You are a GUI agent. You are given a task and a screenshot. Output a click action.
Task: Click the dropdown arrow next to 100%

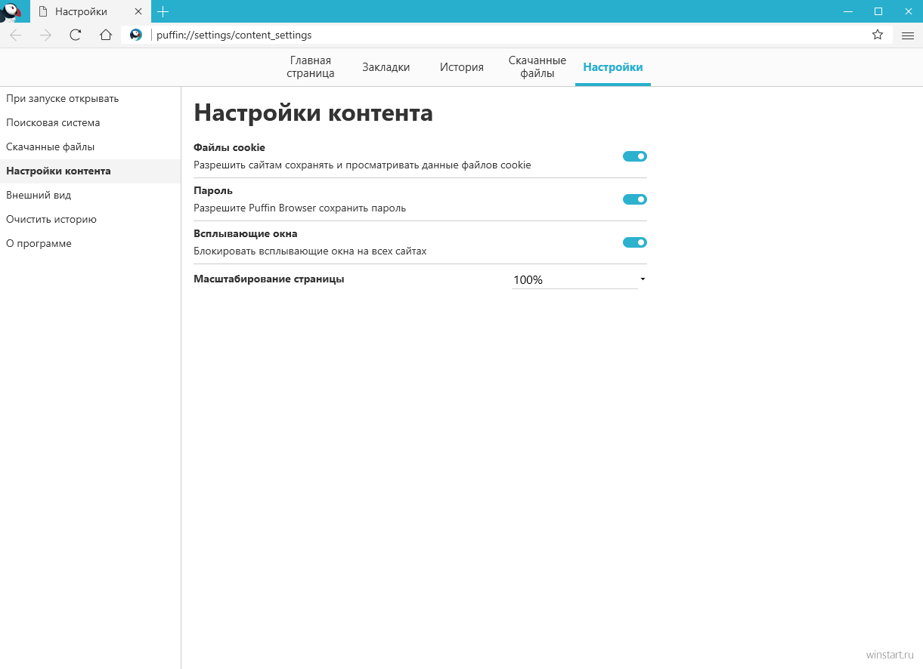pyautogui.click(x=643, y=279)
